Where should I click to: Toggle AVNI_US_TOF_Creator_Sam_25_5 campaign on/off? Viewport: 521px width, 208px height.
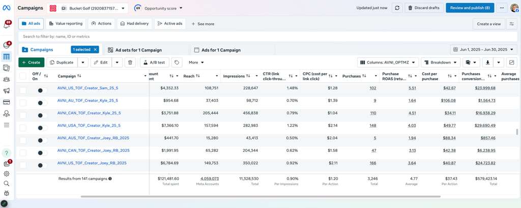42,90
